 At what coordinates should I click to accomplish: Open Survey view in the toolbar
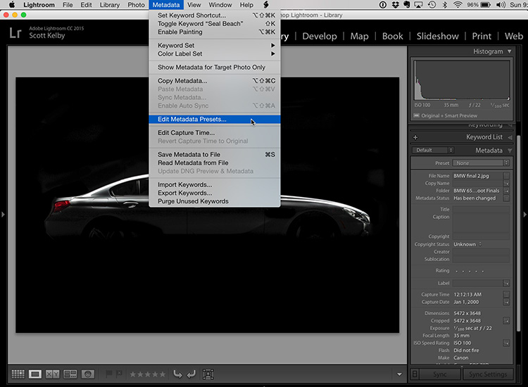pyautogui.click(x=70, y=374)
